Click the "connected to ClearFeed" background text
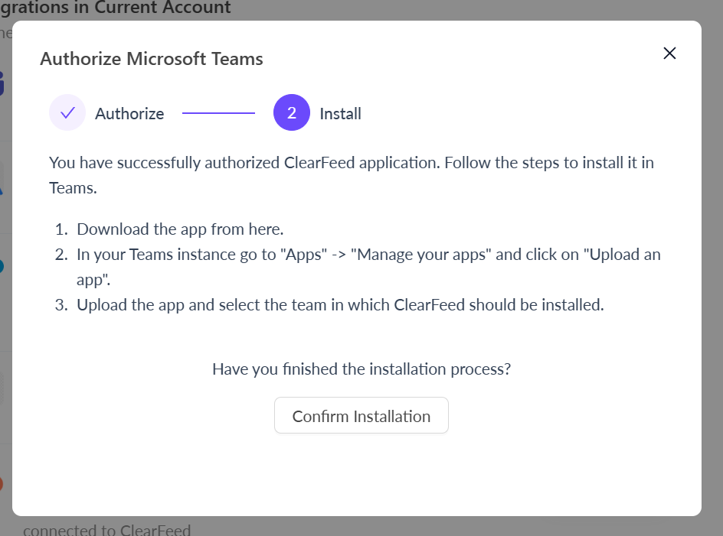Screen dimensions: 723x536 pyautogui.click(x=106, y=529)
